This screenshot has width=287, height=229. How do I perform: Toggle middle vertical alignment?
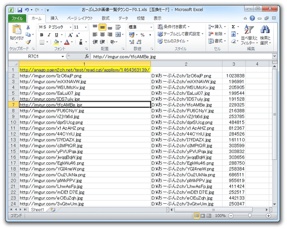click(x=102, y=27)
